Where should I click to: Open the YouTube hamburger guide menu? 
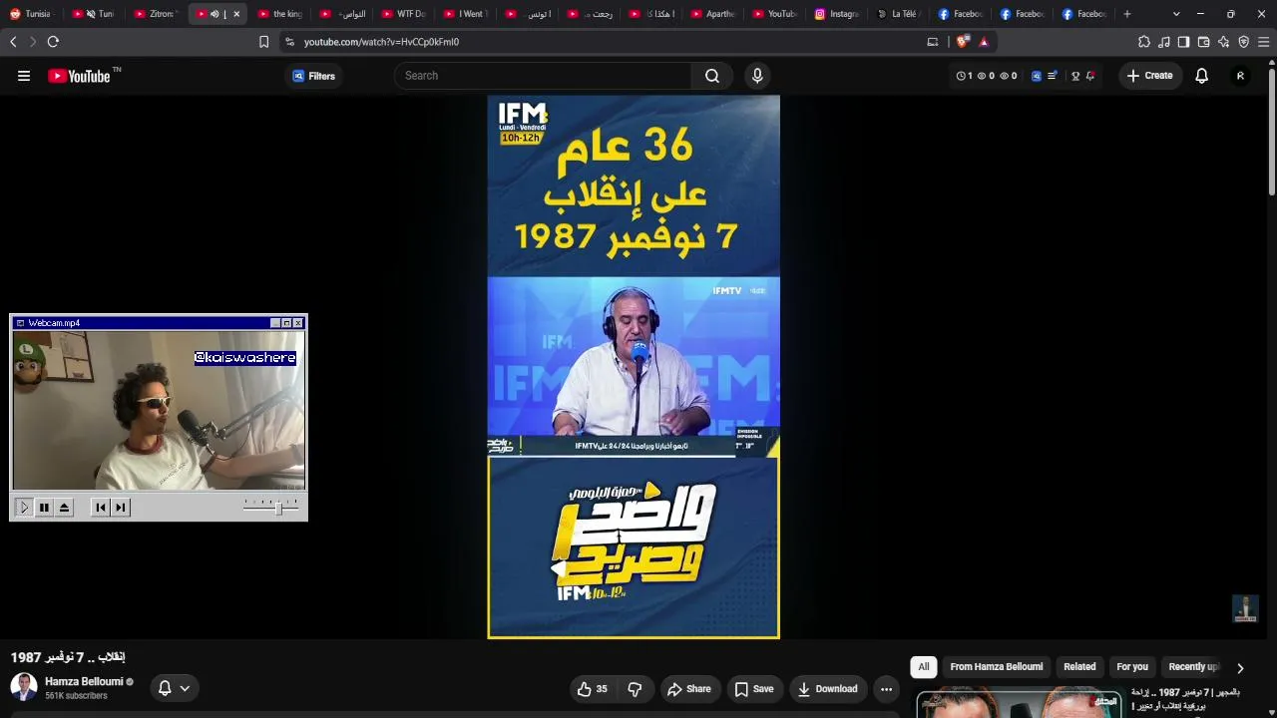tap(24, 76)
